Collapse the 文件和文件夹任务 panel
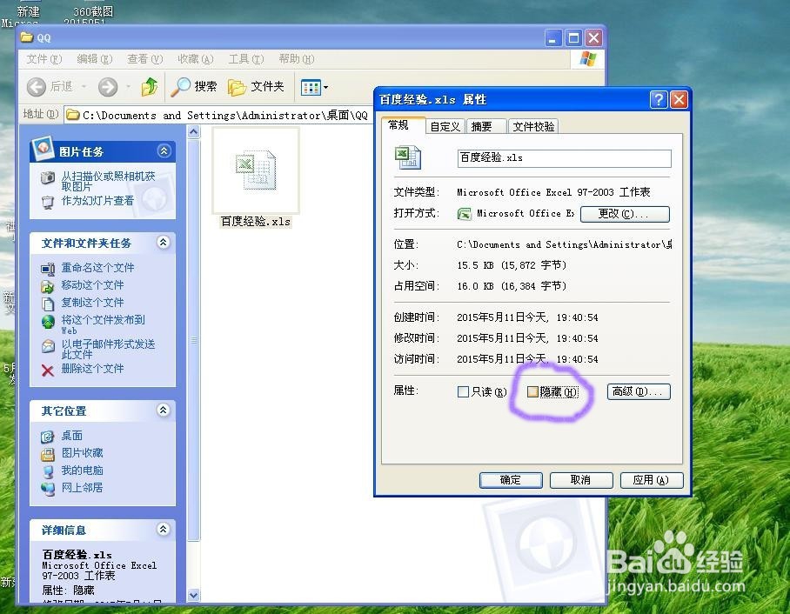The width and height of the screenshot is (790, 614). tap(164, 243)
